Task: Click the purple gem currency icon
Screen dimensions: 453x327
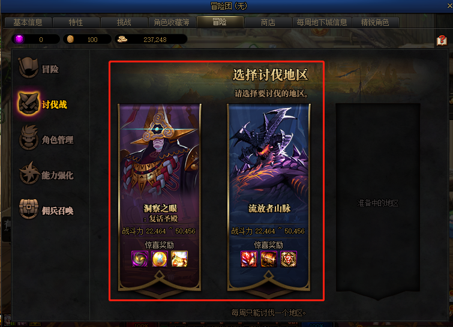Action: pos(19,39)
